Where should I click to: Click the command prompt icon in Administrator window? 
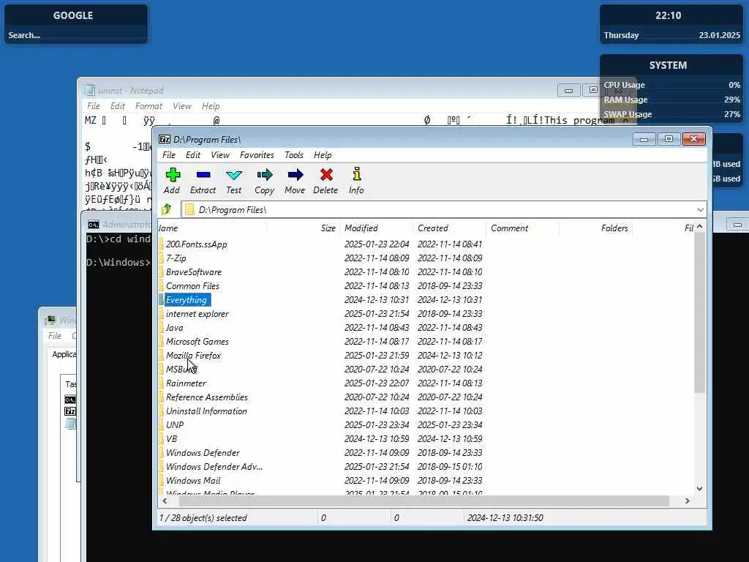(x=94, y=224)
